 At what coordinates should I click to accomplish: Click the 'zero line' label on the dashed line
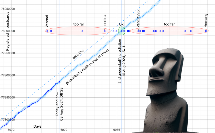[x=78, y=55]
